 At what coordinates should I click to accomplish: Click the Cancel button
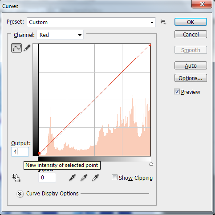coord(191,34)
